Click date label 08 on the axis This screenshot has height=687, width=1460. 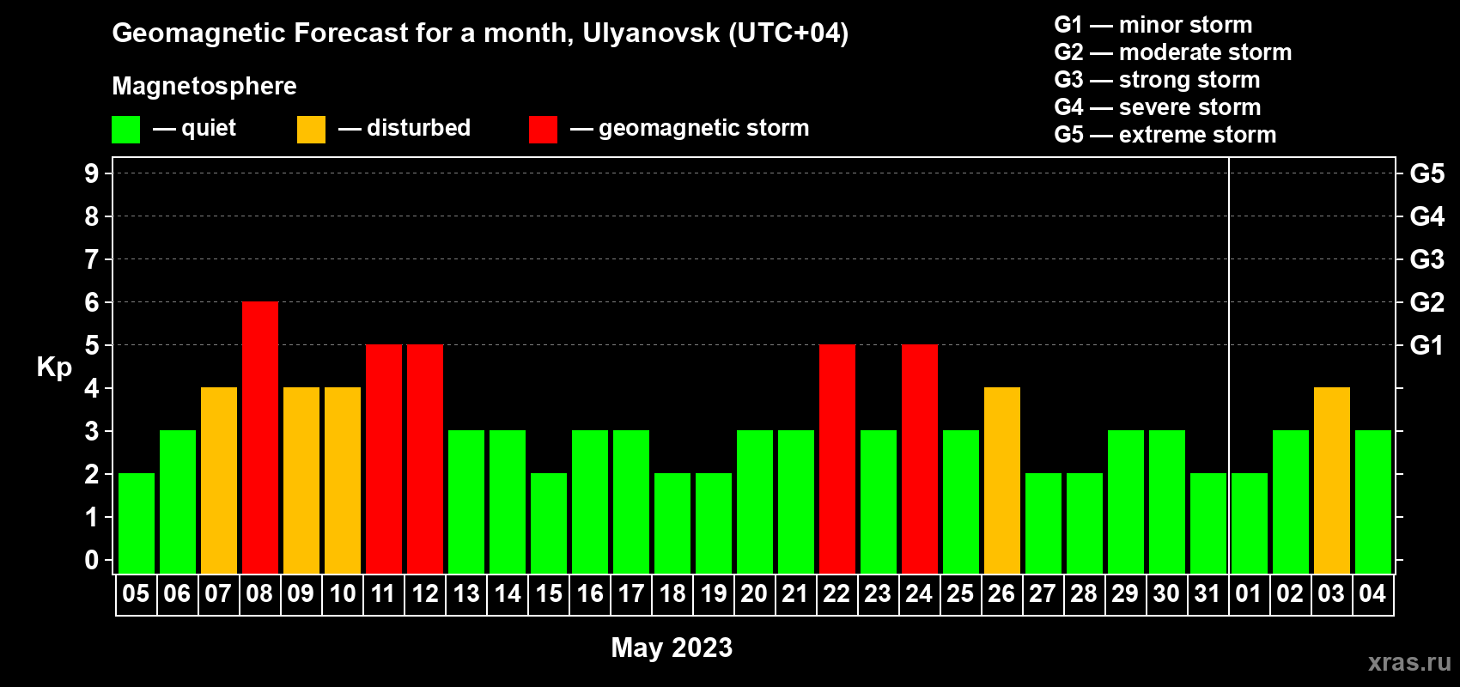pyautogui.click(x=259, y=594)
